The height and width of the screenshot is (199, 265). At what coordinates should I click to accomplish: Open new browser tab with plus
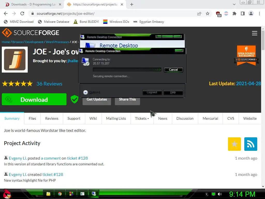pos(132,4)
